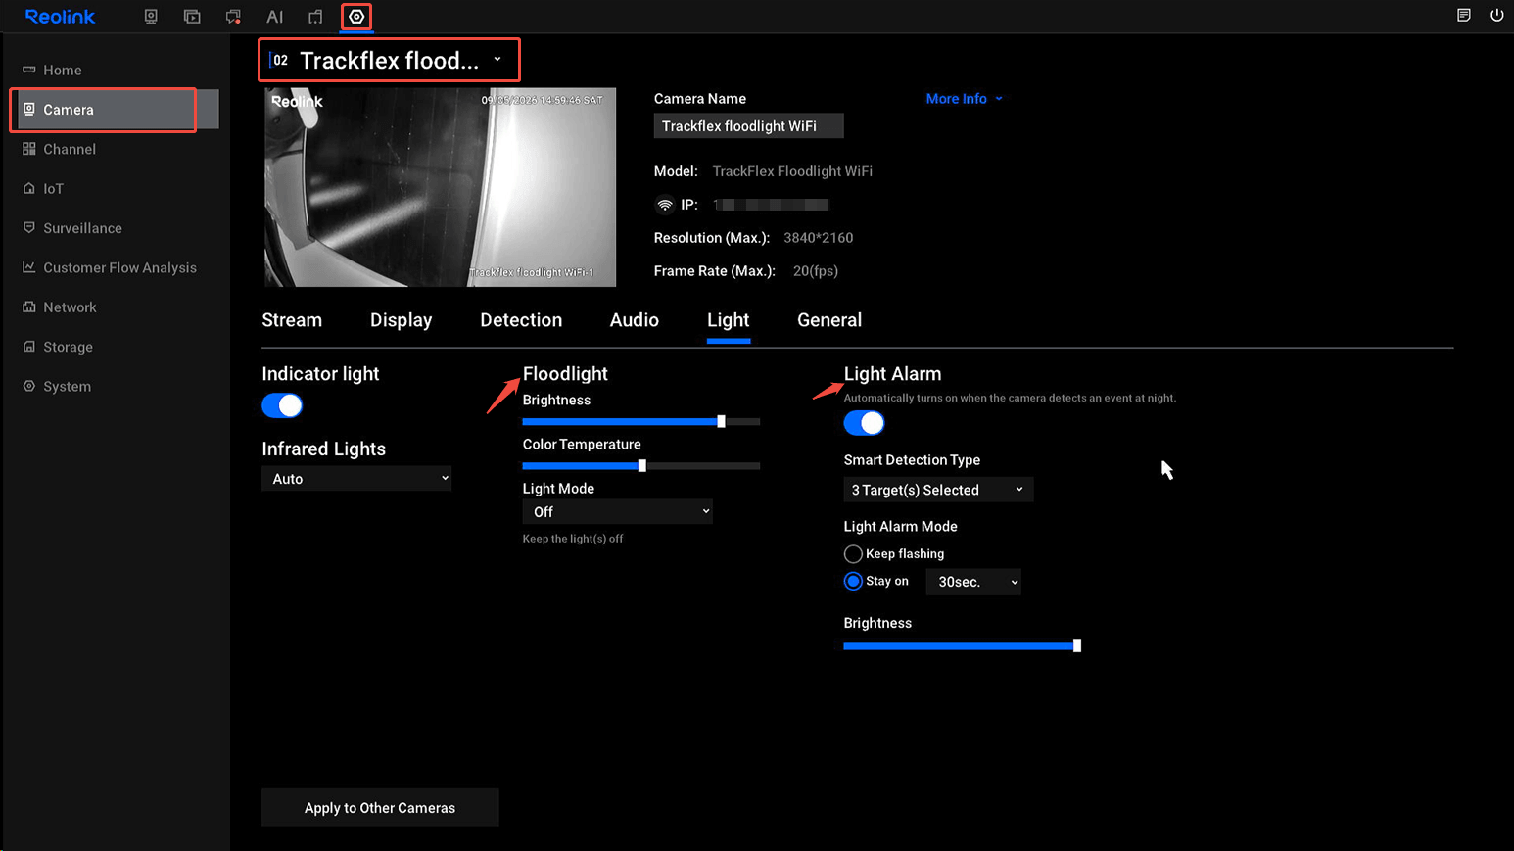Screen dimensions: 1514x851
Task: Switch to the Audio tab
Action: [635, 320]
